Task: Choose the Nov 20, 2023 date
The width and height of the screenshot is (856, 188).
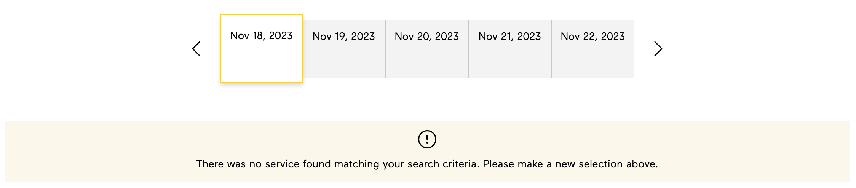Action: pyautogui.click(x=427, y=49)
